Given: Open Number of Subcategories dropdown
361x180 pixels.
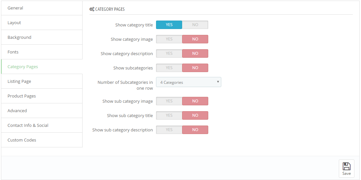Looking at the screenshot, I should point(188,82).
